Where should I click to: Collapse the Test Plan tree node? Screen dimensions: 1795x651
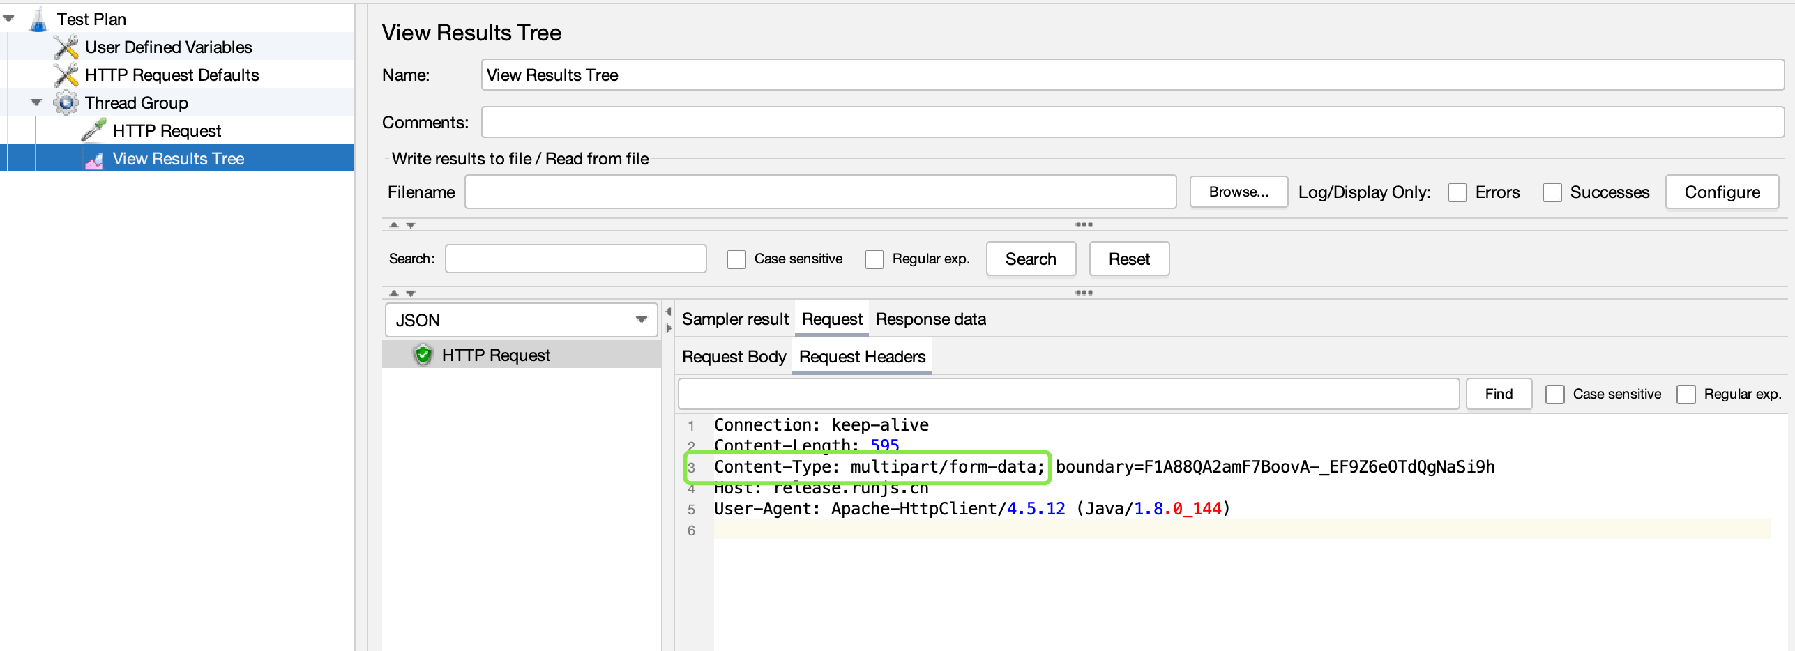tap(9, 19)
